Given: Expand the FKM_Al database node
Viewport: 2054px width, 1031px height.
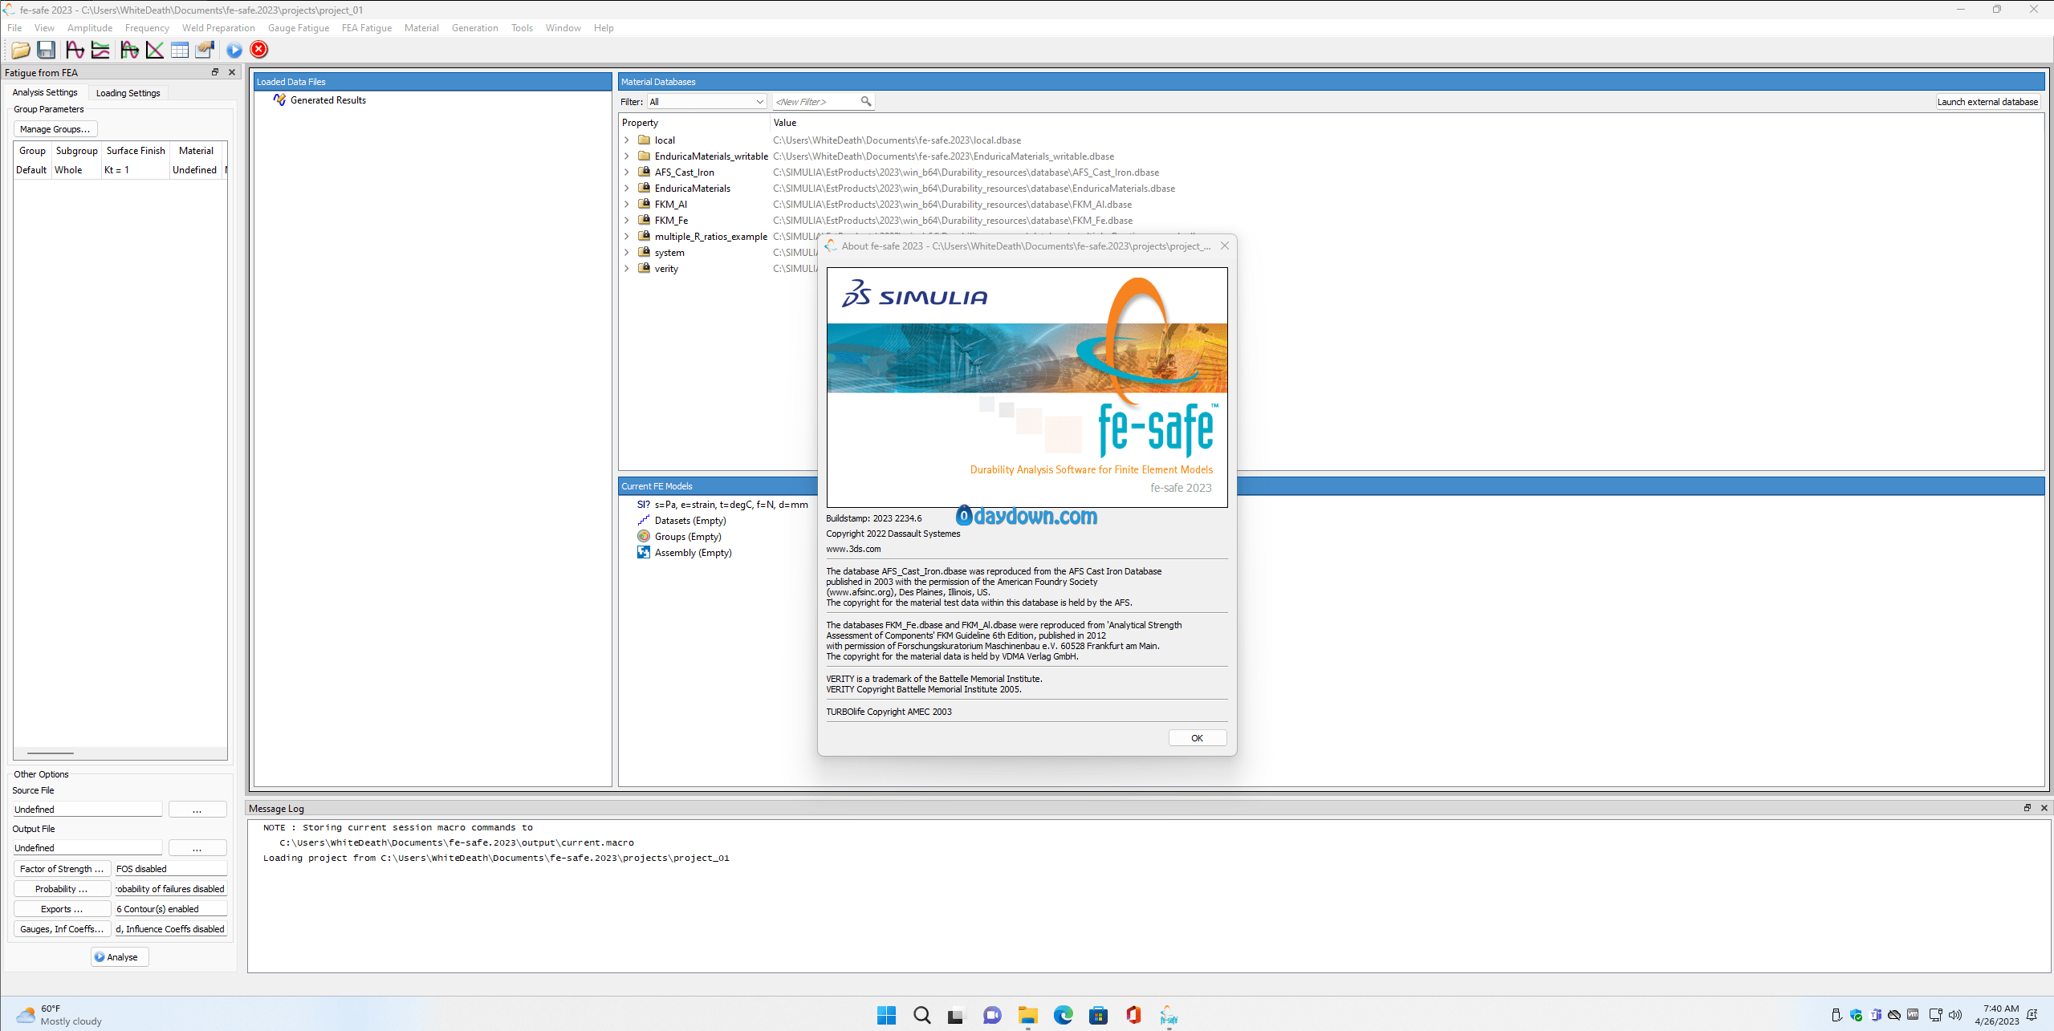Looking at the screenshot, I should point(627,205).
